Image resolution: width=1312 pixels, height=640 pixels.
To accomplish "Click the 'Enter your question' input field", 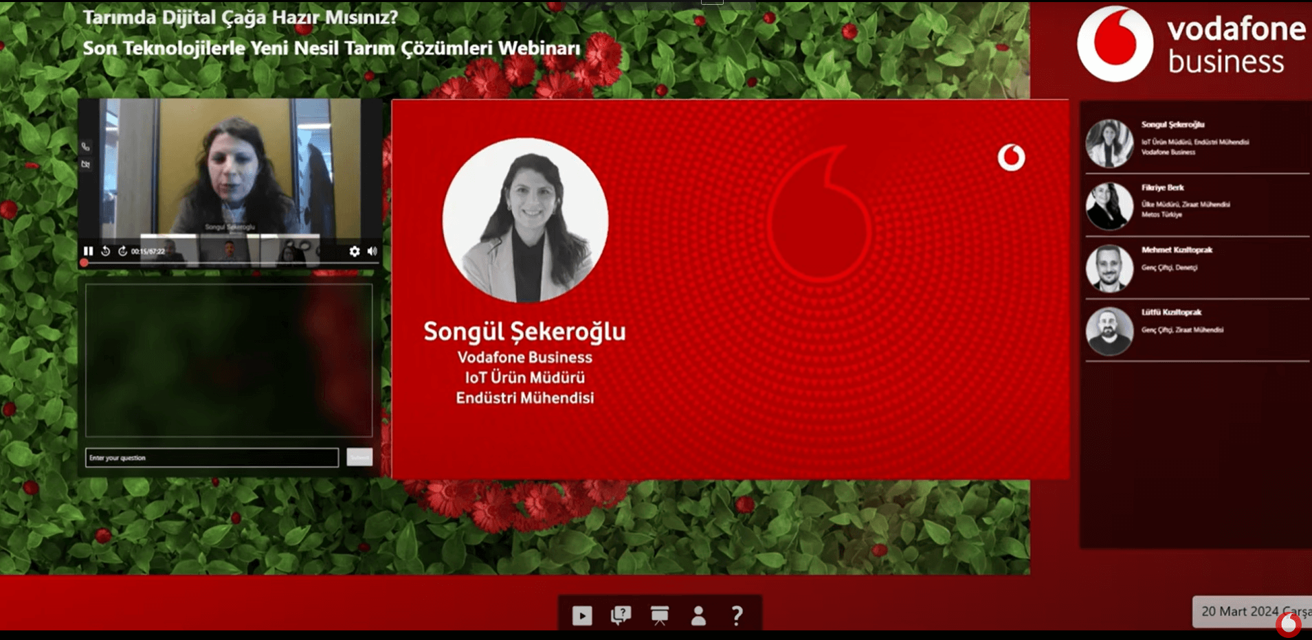I will (212, 458).
